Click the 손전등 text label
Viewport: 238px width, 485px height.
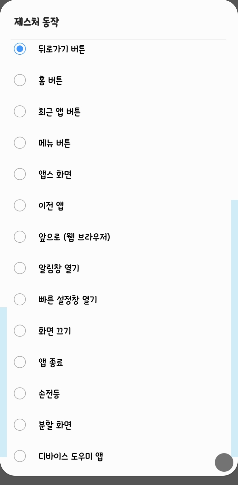click(x=49, y=394)
